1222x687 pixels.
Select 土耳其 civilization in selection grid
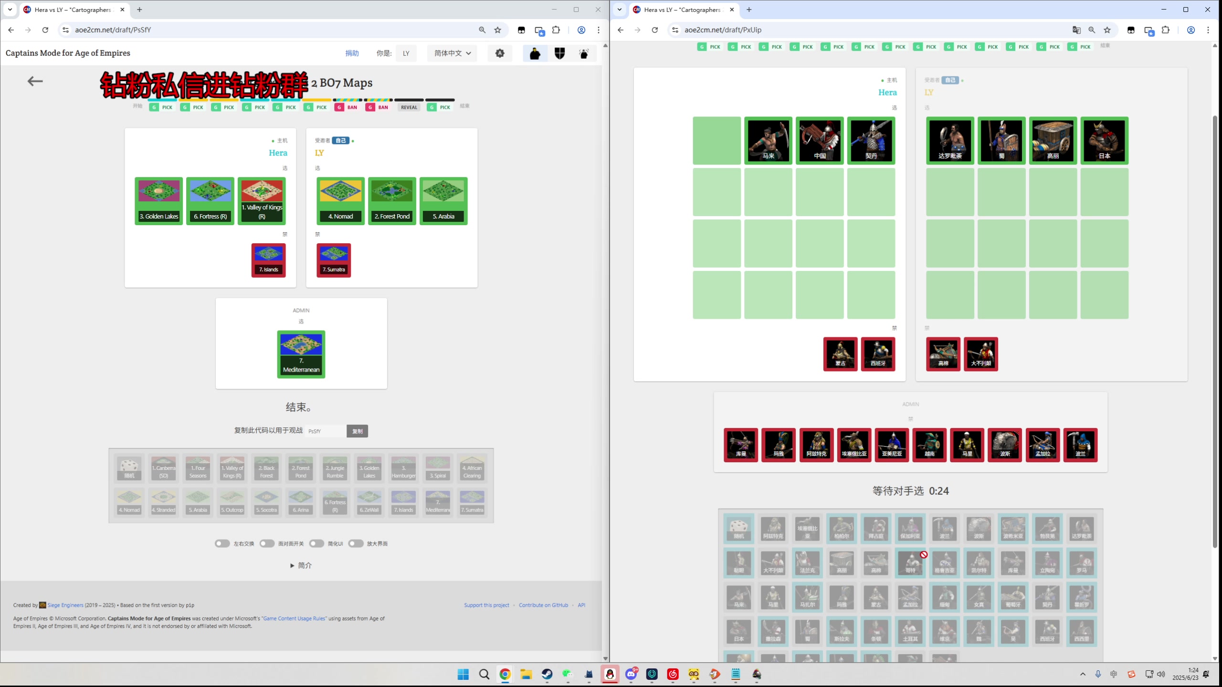pyautogui.click(x=910, y=631)
